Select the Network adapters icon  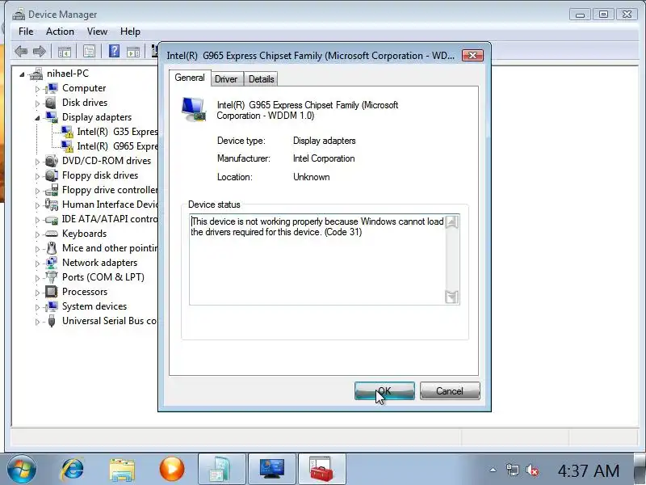(52, 263)
